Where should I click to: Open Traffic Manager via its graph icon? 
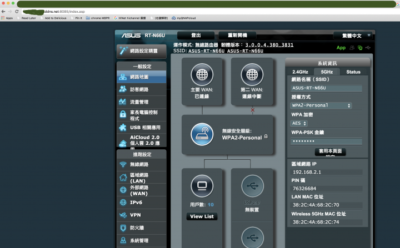tap(123, 102)
